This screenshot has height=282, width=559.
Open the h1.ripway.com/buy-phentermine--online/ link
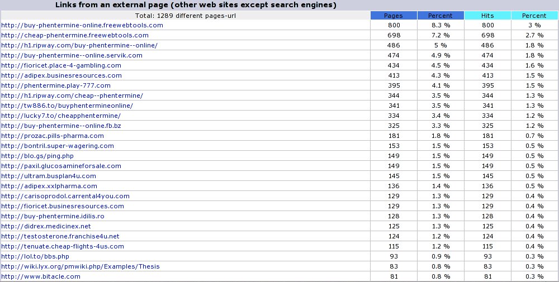[x=79, y=45]
